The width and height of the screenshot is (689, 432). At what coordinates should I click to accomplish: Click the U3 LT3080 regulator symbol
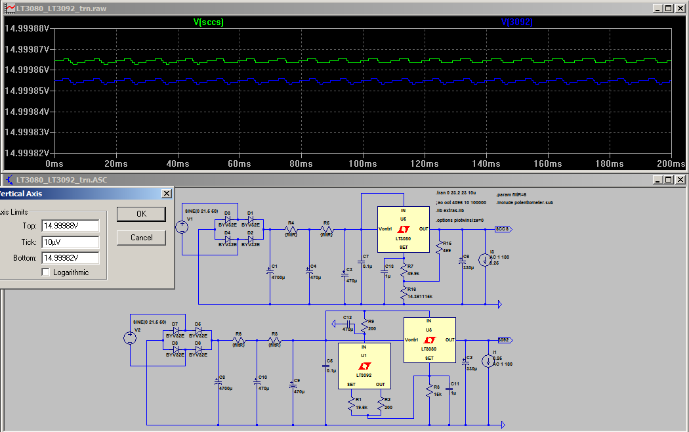coord(429,340)
